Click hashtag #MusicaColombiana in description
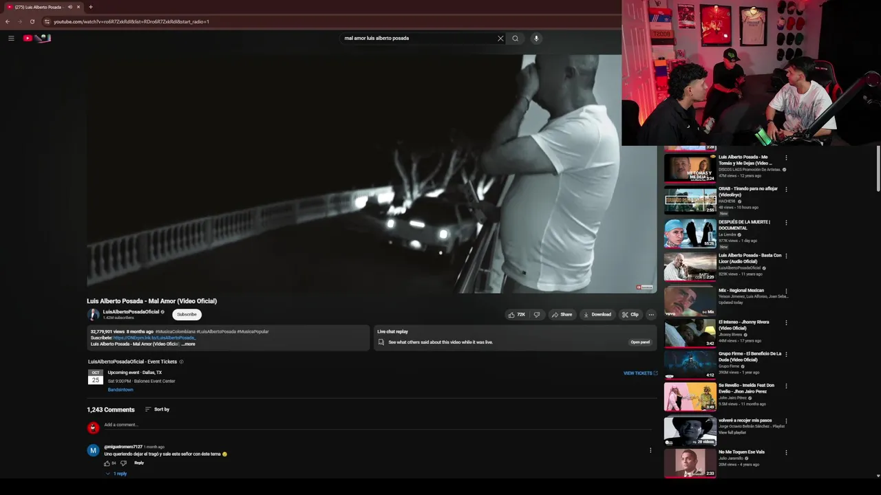The height and width of the screenshot is (495, 881). pos(176,331)
